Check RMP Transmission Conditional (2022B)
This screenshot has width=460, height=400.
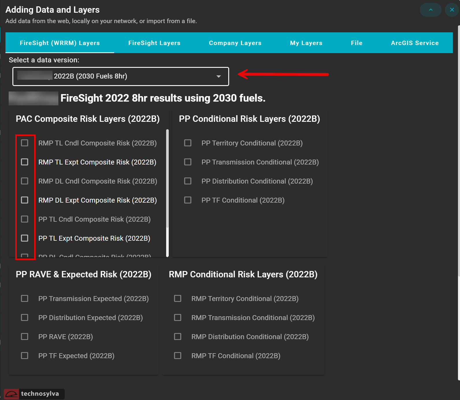click(x=178, y=317)
